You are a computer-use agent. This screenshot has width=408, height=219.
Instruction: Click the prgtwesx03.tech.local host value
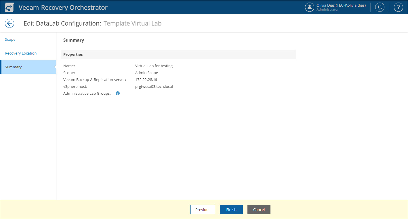(x=154, y=86)
